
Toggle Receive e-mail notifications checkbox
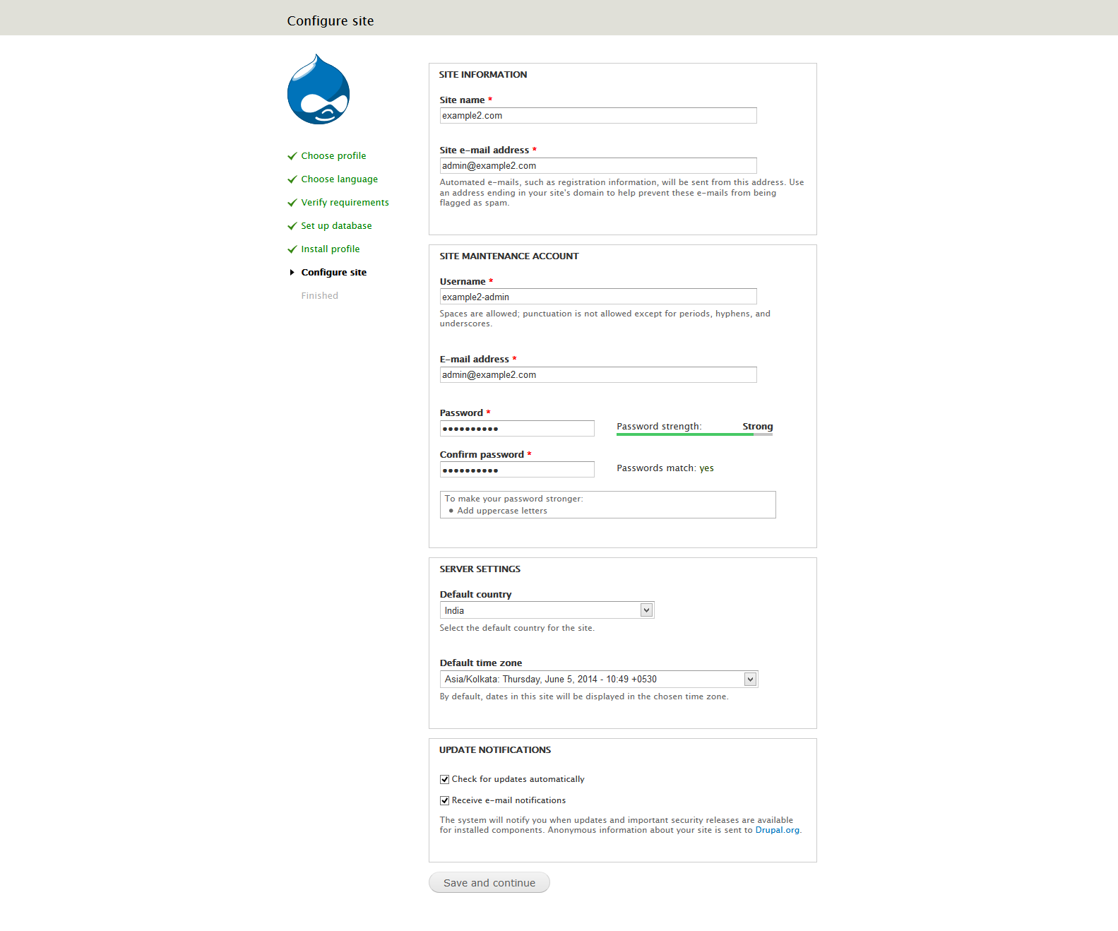coord(444,800)
